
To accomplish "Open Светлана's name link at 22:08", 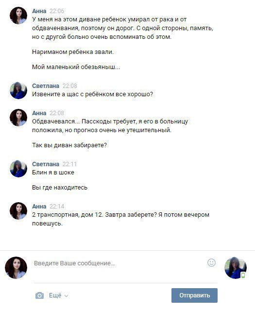I will 46,86.
